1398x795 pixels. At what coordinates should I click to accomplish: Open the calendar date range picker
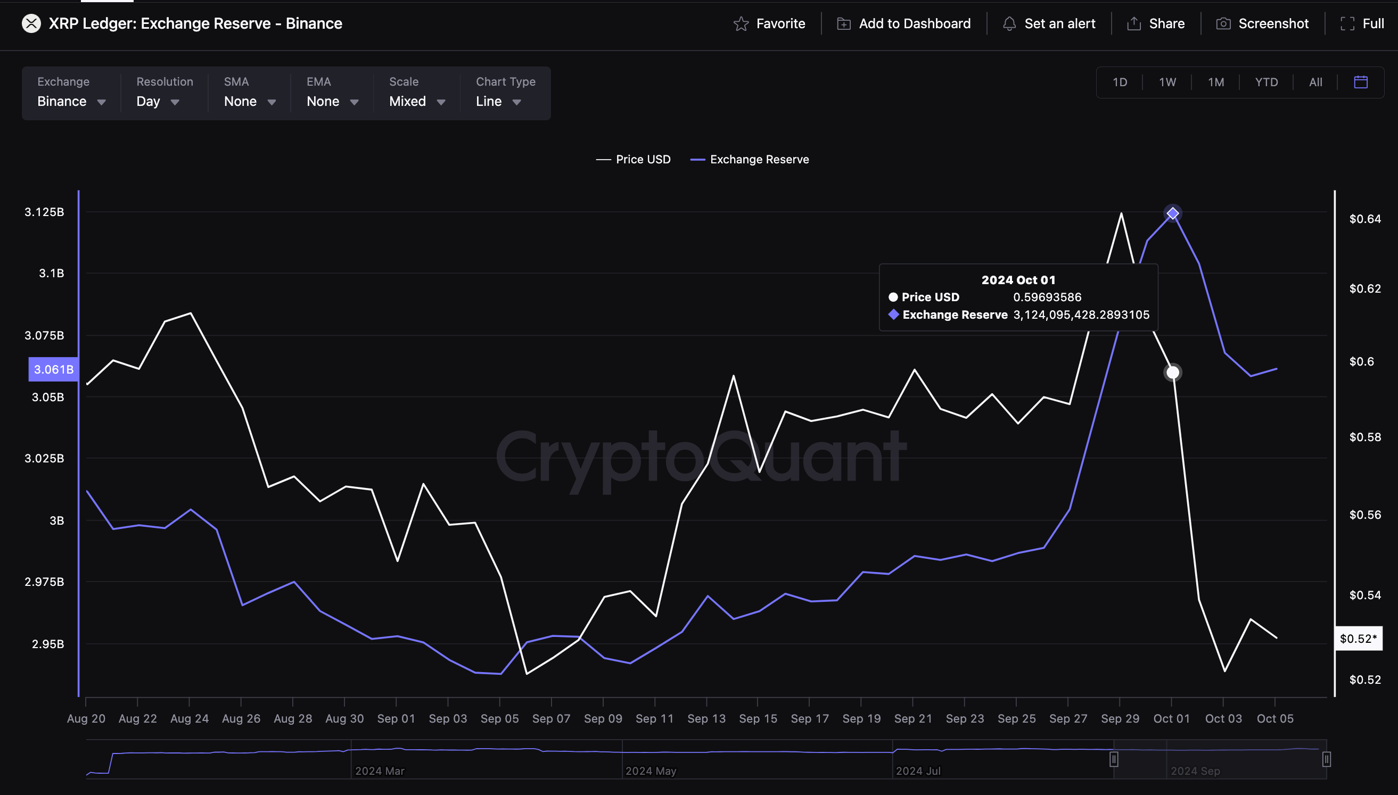coord(1360,82)
